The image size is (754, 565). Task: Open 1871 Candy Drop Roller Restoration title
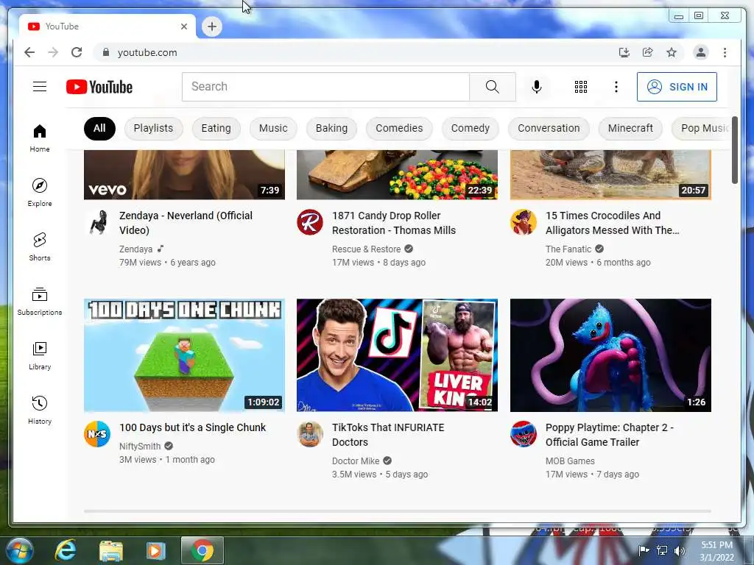point(393,223)
